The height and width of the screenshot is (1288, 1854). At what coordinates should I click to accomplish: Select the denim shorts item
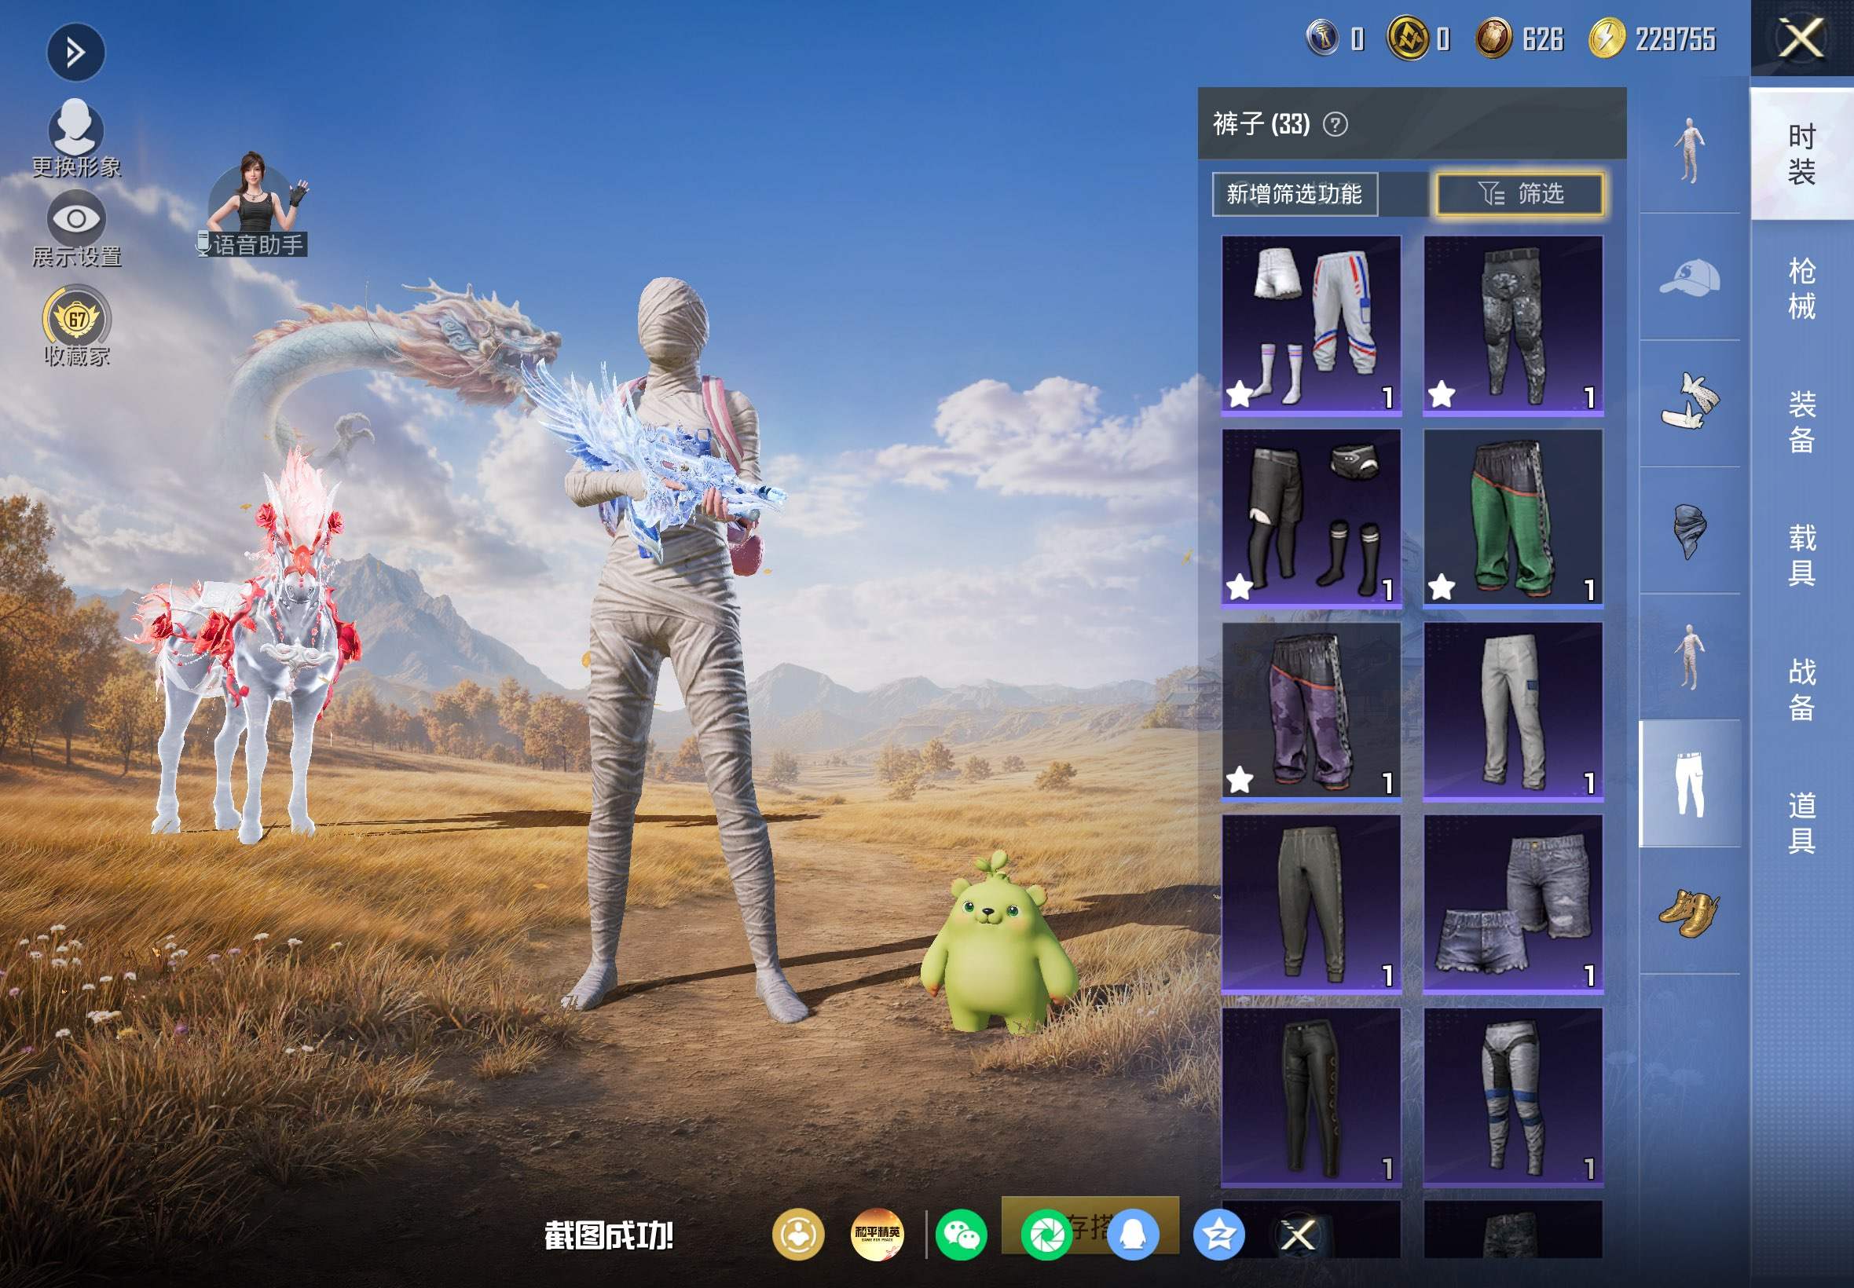[x=1513, y=904]
